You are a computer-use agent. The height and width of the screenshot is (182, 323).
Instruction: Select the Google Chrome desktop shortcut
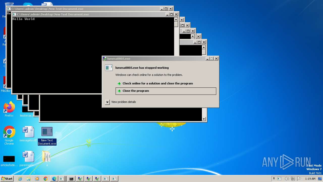9,135
